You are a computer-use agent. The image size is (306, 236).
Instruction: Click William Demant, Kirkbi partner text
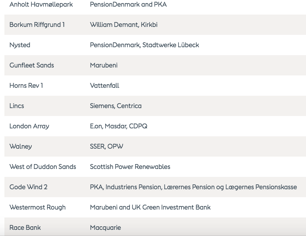click(x=123, y=25)
